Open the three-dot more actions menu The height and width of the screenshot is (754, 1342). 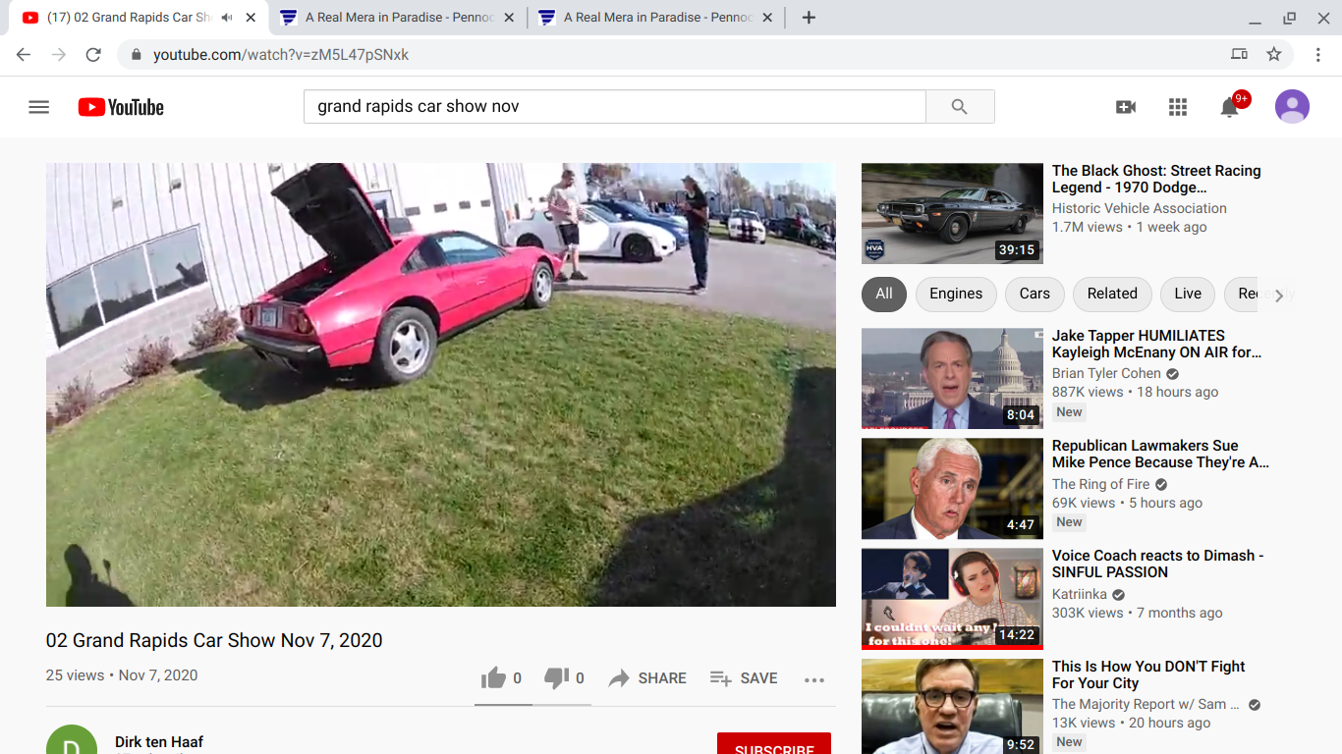(814, 679)
